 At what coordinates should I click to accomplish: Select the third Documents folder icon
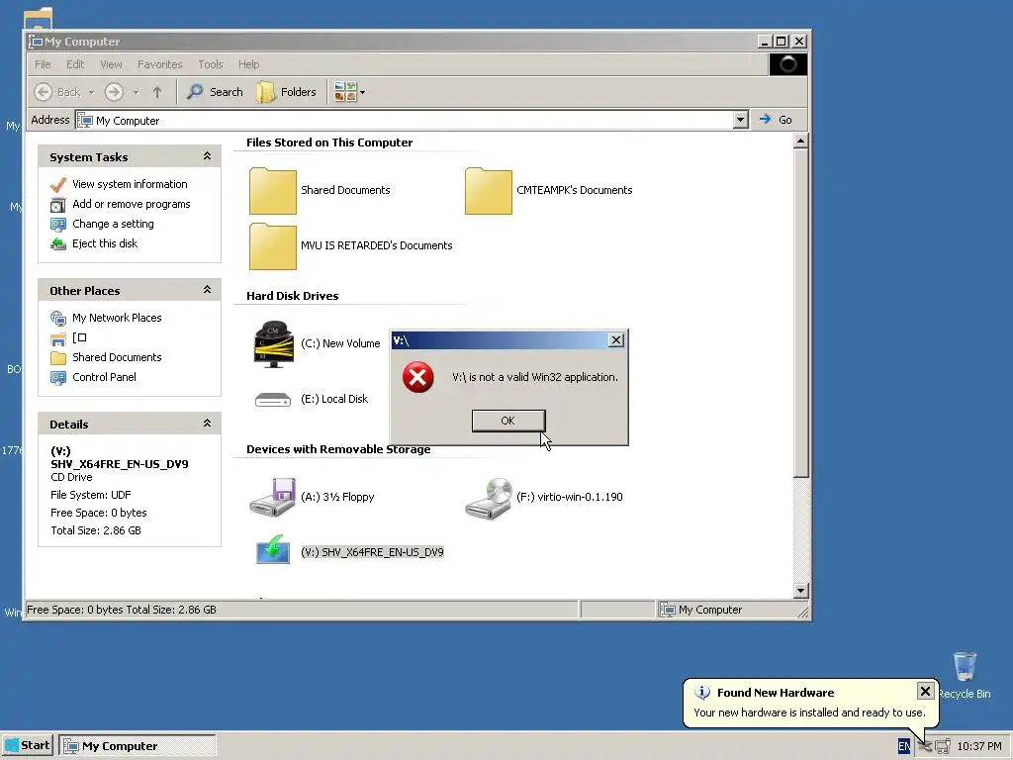tap(273, 246)
